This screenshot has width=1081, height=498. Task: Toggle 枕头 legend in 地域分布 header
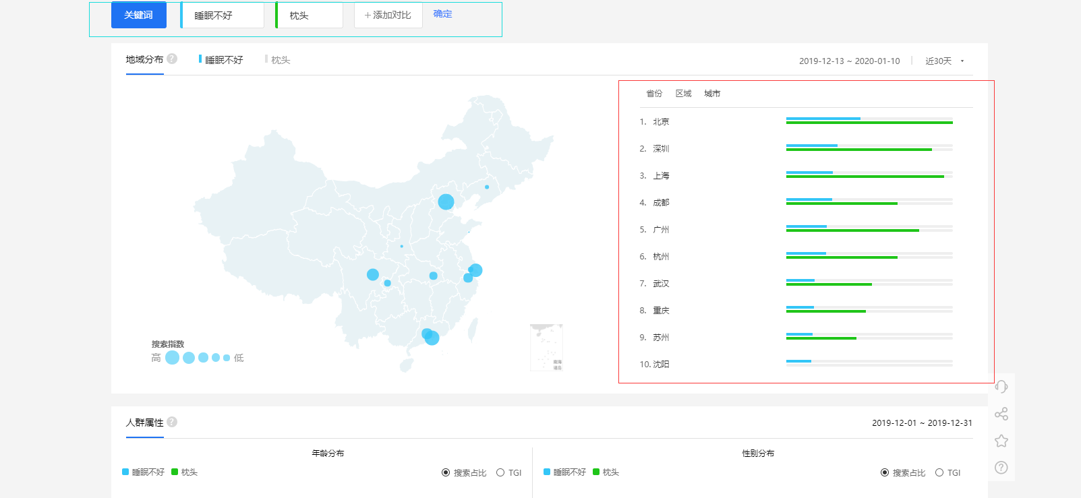tap(278, 60)
